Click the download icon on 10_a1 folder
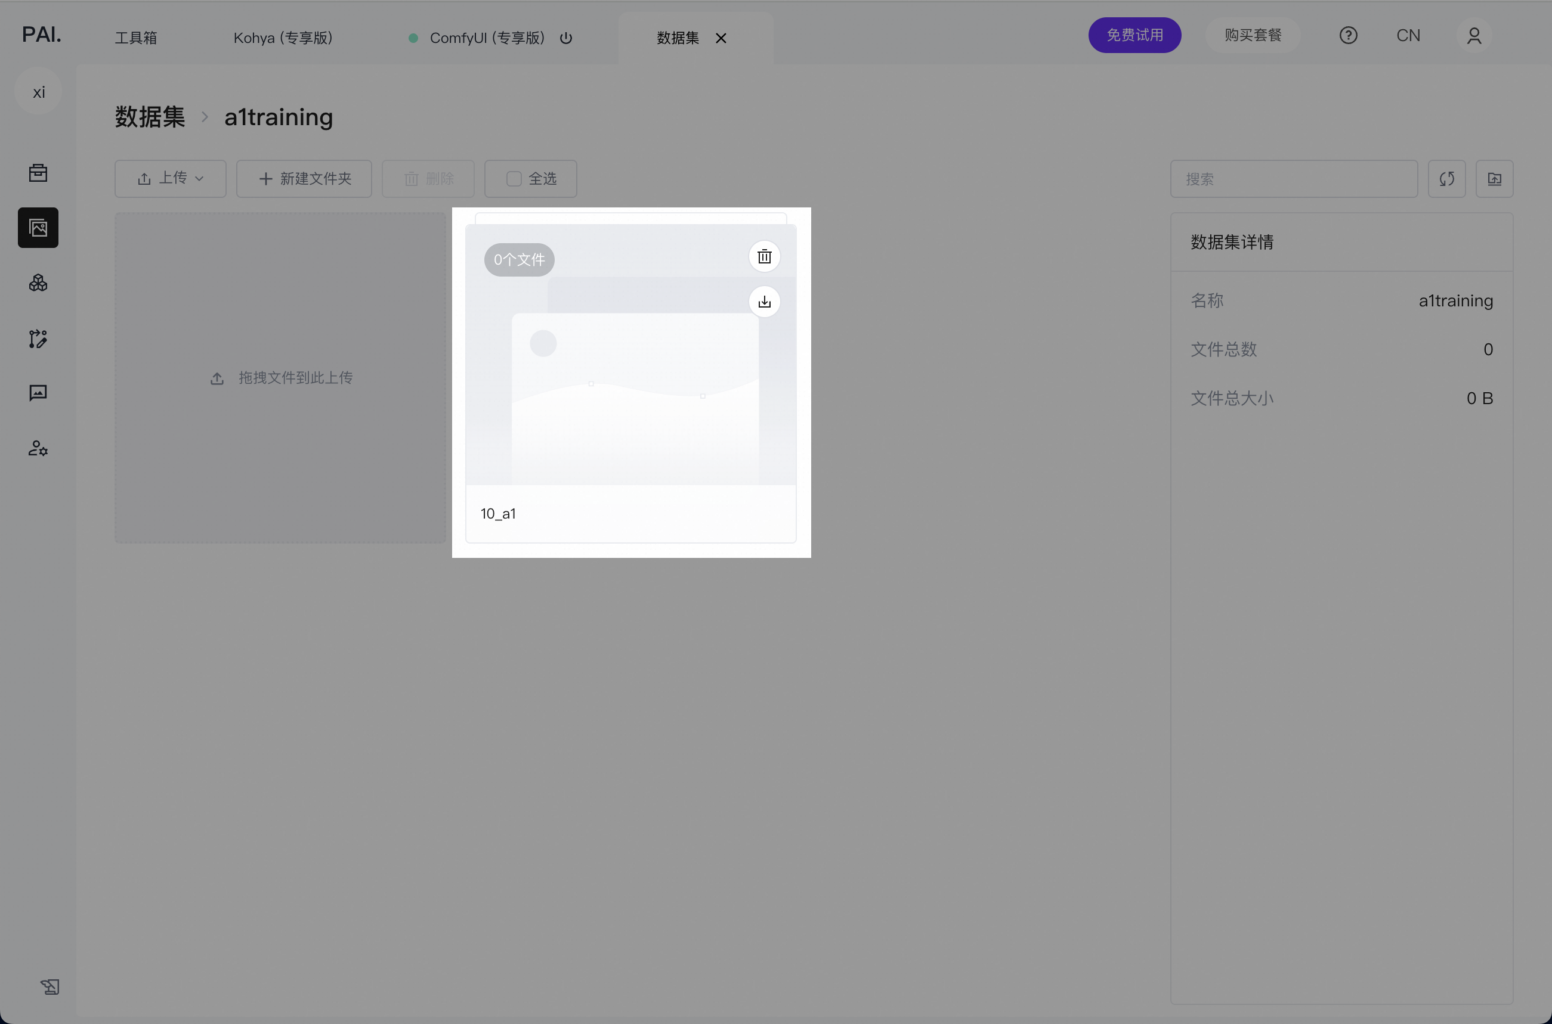 (x=764, y=302)
